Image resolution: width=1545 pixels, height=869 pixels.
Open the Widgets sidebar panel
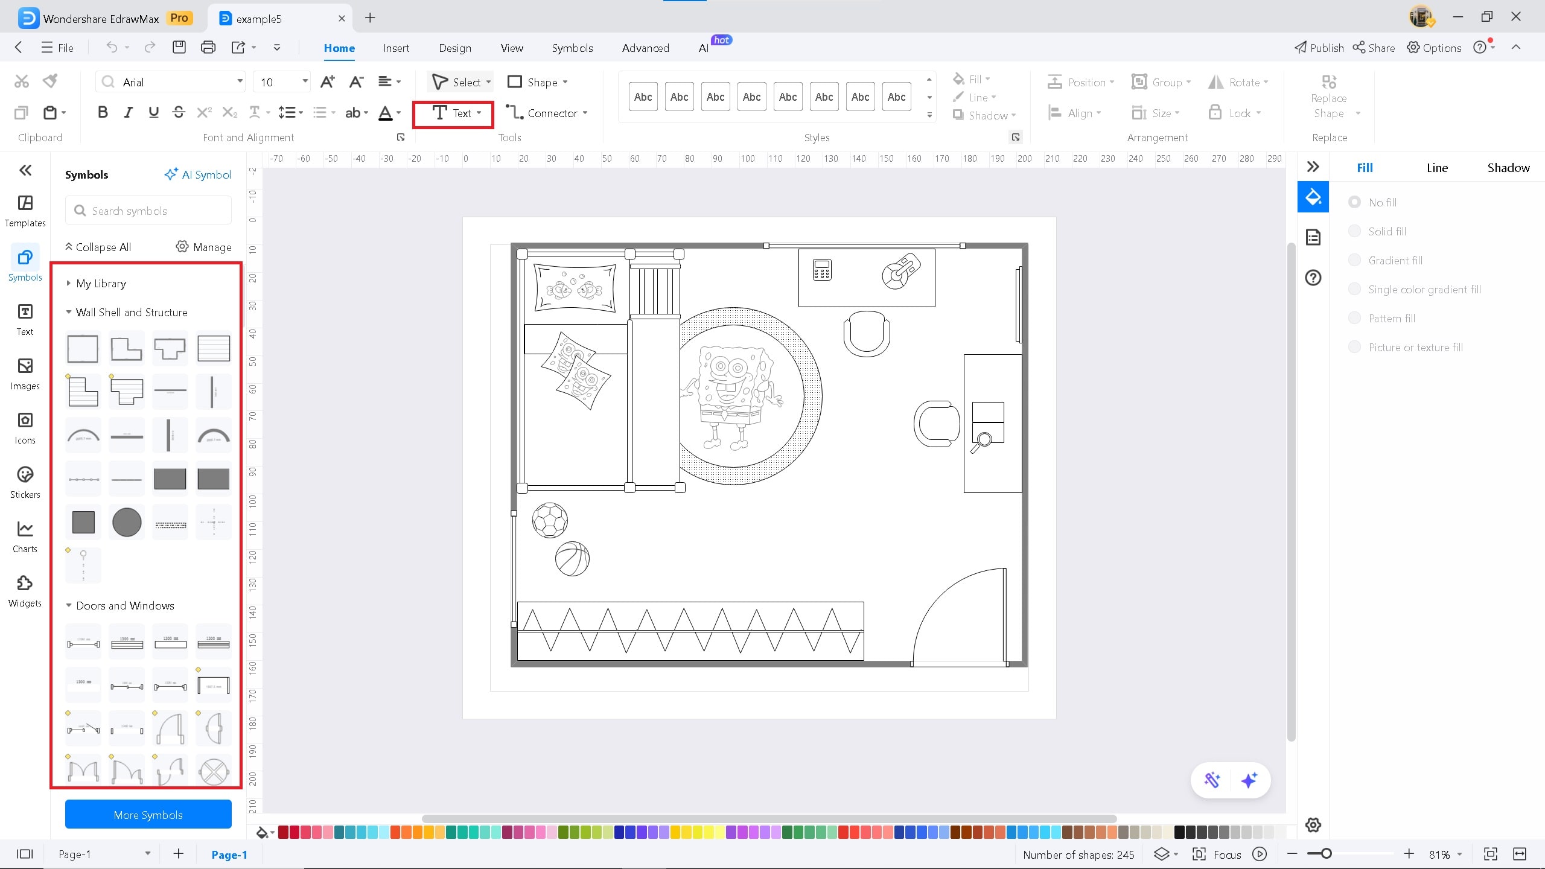pyautogui.click(x=25, y=591)
